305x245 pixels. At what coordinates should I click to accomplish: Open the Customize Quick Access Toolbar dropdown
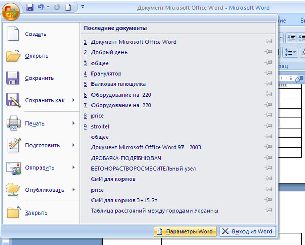pos(83,7)
